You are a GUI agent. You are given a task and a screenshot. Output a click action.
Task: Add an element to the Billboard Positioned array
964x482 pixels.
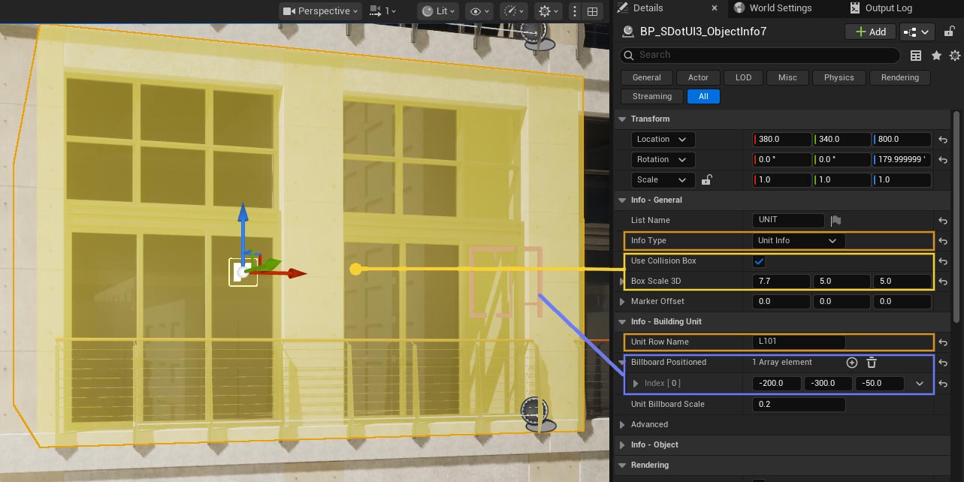pyautogui.click(x=851, y=363)
